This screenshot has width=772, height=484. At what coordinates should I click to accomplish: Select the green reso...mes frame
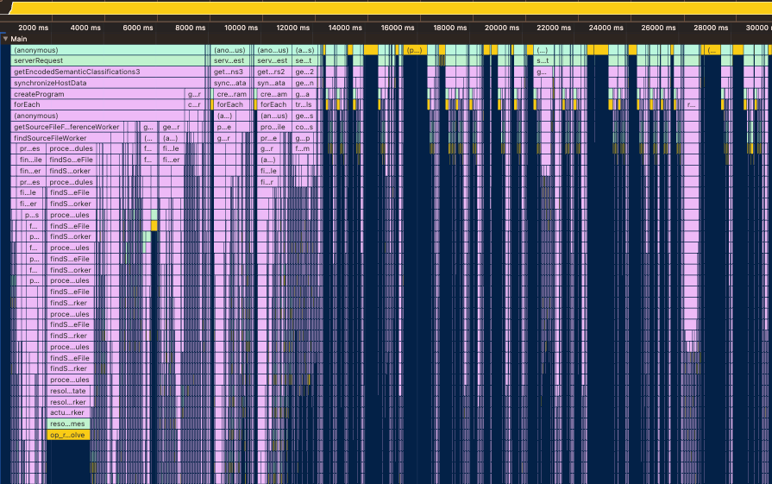point(68,424)
